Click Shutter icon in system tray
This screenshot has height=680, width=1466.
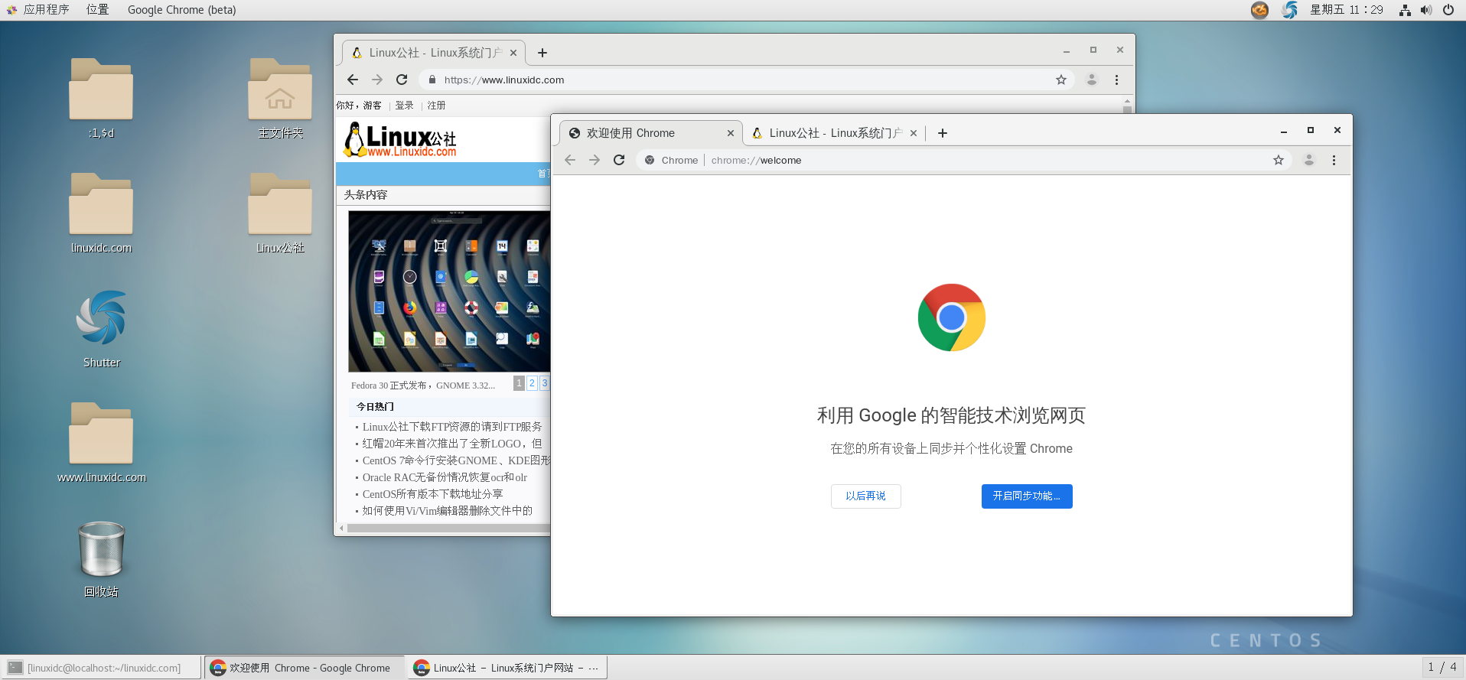1290,10
